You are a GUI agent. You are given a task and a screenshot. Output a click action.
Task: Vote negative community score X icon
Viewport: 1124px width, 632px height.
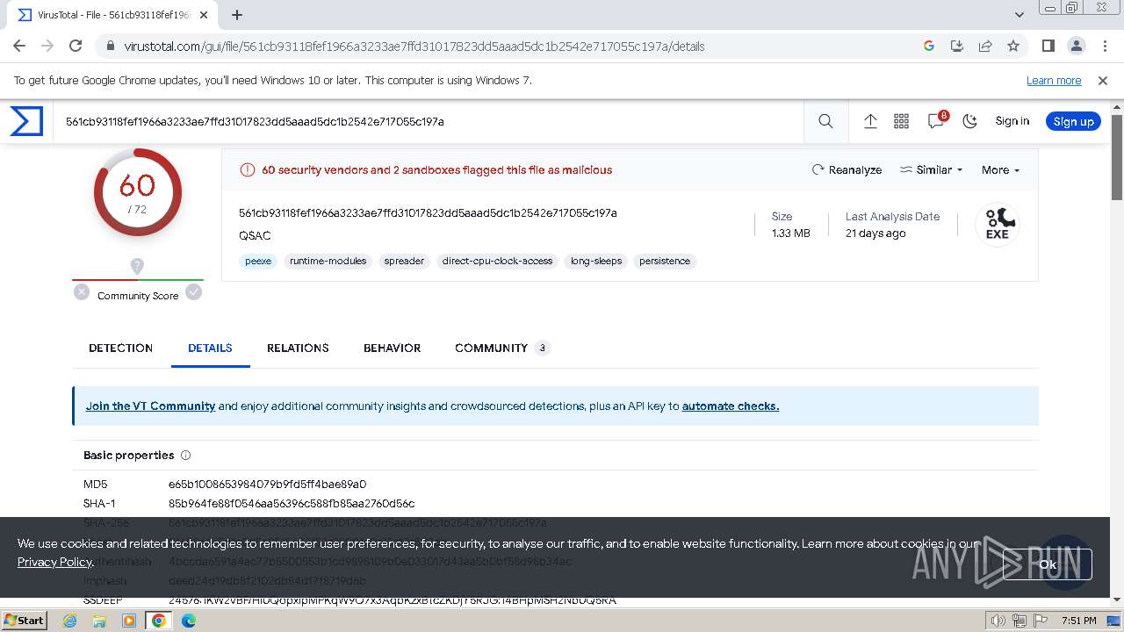click(82, 292)
